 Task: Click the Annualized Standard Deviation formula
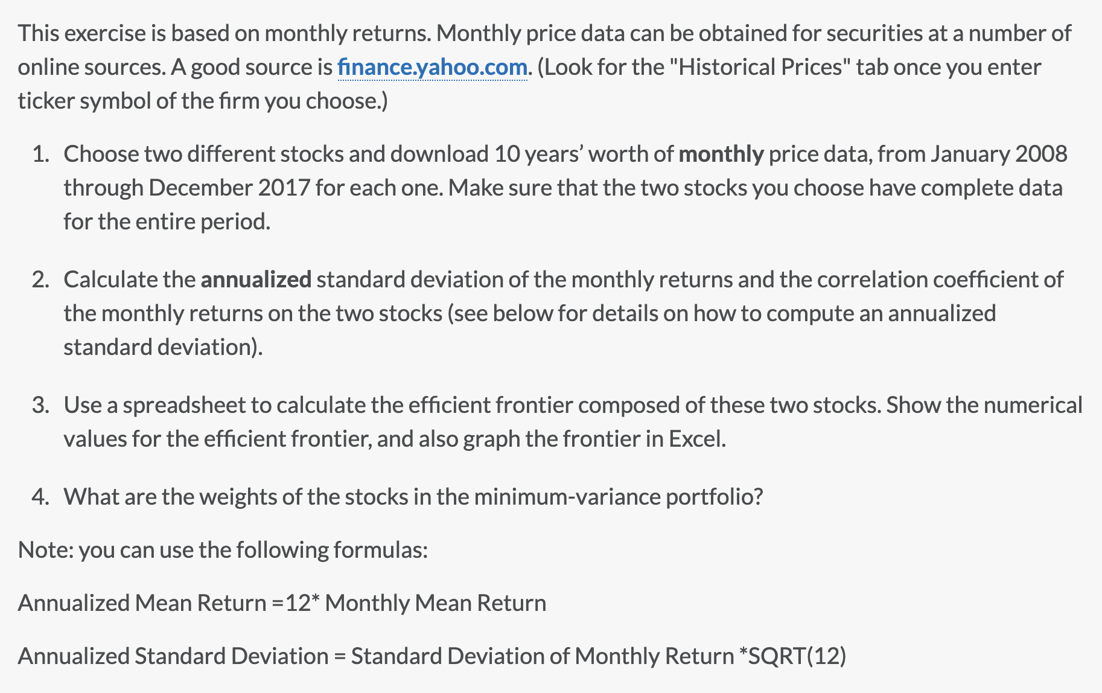(x=432, y=656)
